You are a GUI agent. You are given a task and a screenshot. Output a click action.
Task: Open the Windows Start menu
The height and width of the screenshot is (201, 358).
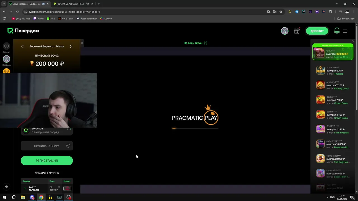(x=4, y=197)
